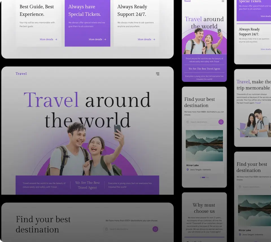Click 'Find your best destination' heading in desktop section

tap(43, 224)
